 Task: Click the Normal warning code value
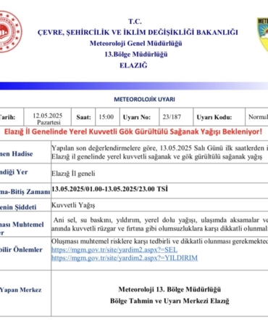point(258,117)
